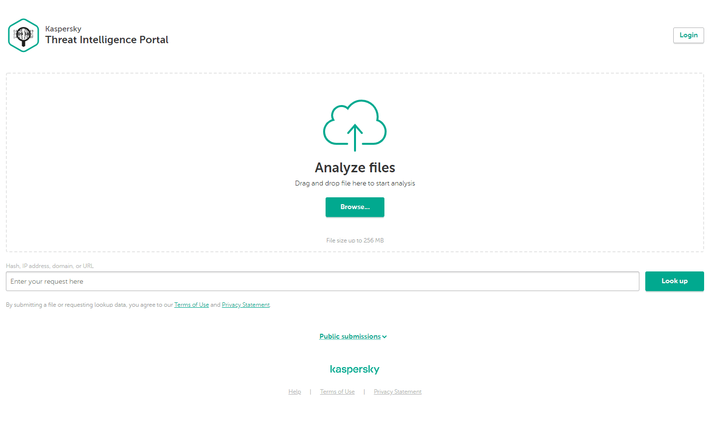Focus the "Enter your request here" field

coord(323,281)
